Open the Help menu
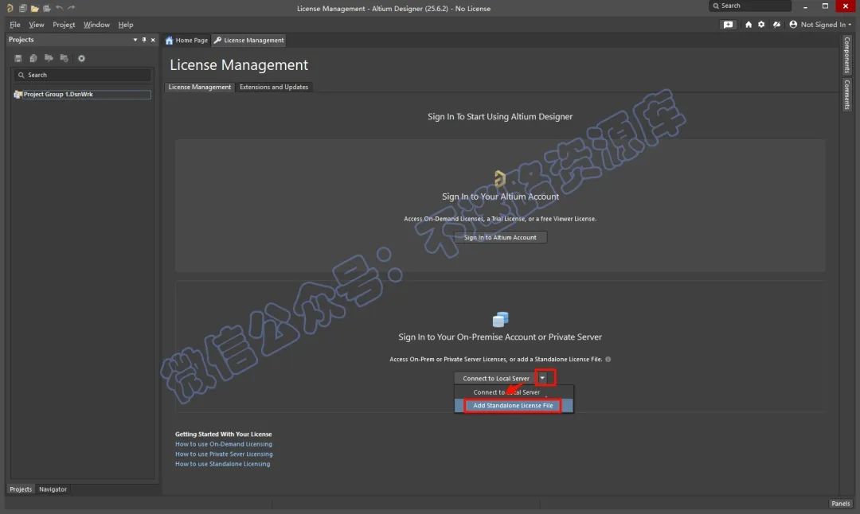The width and height of the screenshot is (860, 514). coord(126,25)
